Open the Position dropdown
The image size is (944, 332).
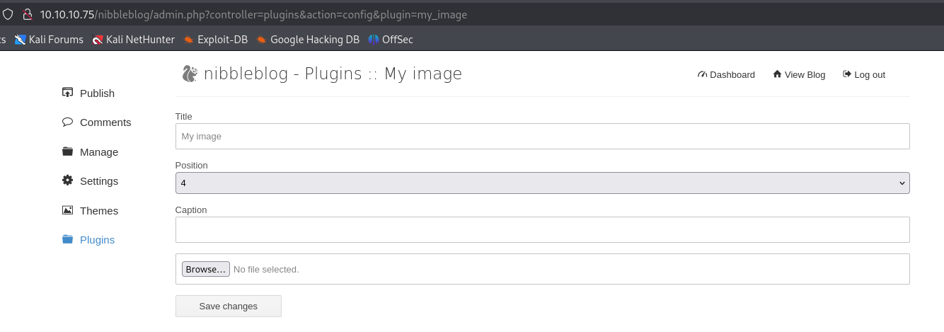click(542, 183)
